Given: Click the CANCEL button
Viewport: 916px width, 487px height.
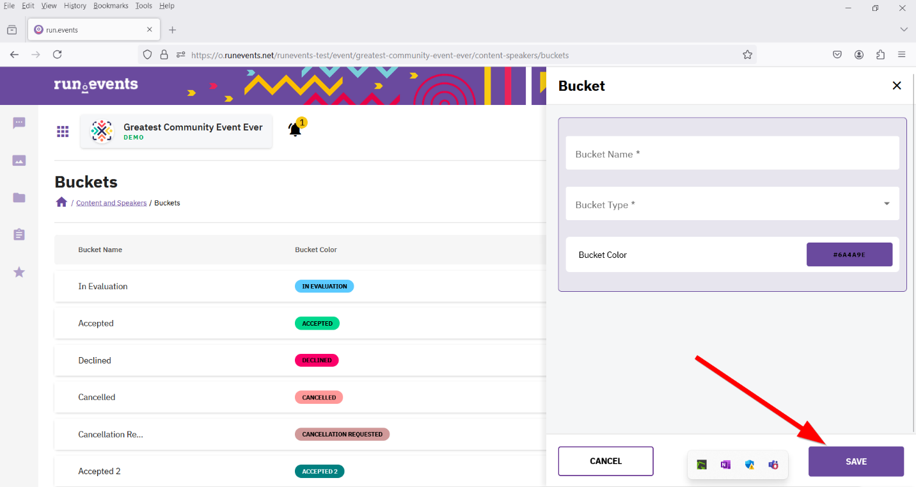Looking at the screenshot, I should (606, 461).
